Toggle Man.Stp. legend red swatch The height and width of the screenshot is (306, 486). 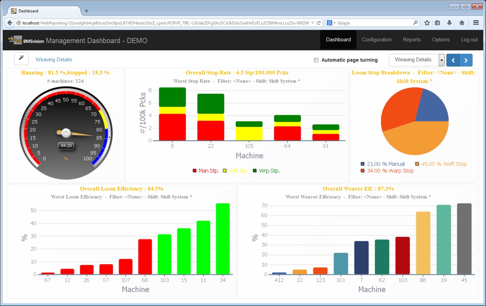[195, 171]
